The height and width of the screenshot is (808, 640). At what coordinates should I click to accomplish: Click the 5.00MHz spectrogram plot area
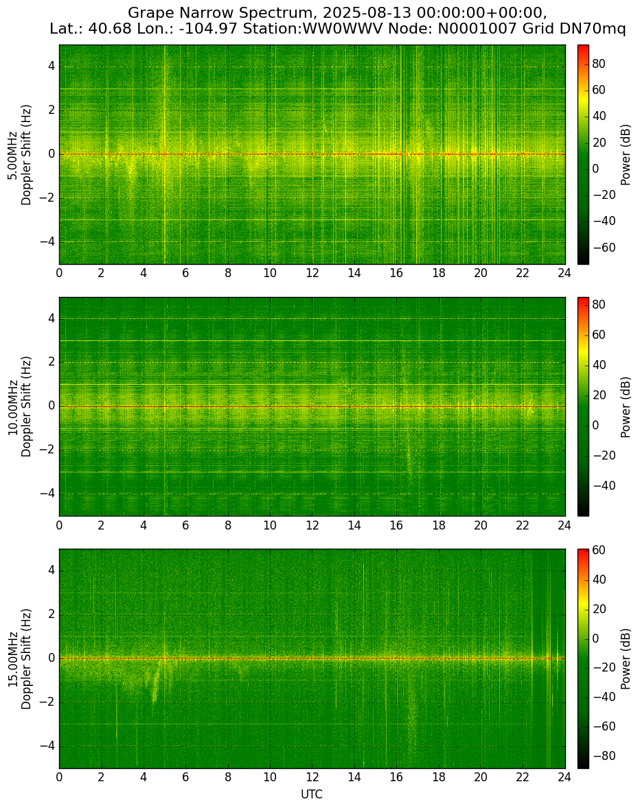(x=312, y=154)
